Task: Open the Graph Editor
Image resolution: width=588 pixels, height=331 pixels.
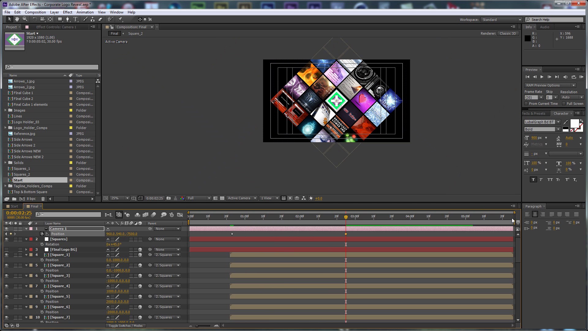Action: [x=180, y=215]
